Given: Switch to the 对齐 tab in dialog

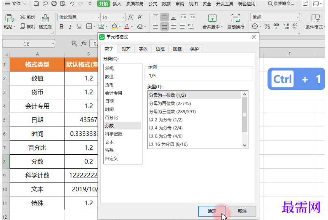Looking at the screenshot, I should (x=126, y=49).
